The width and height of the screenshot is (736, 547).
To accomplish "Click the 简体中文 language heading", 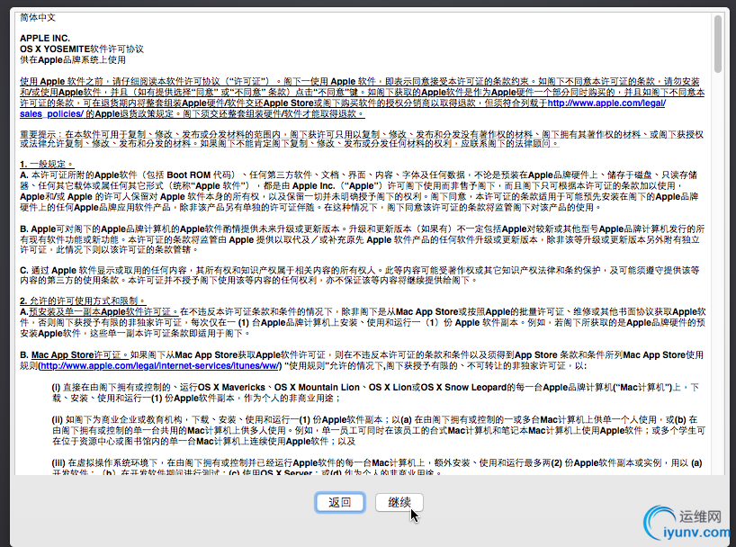I will [x=38, y=17].
